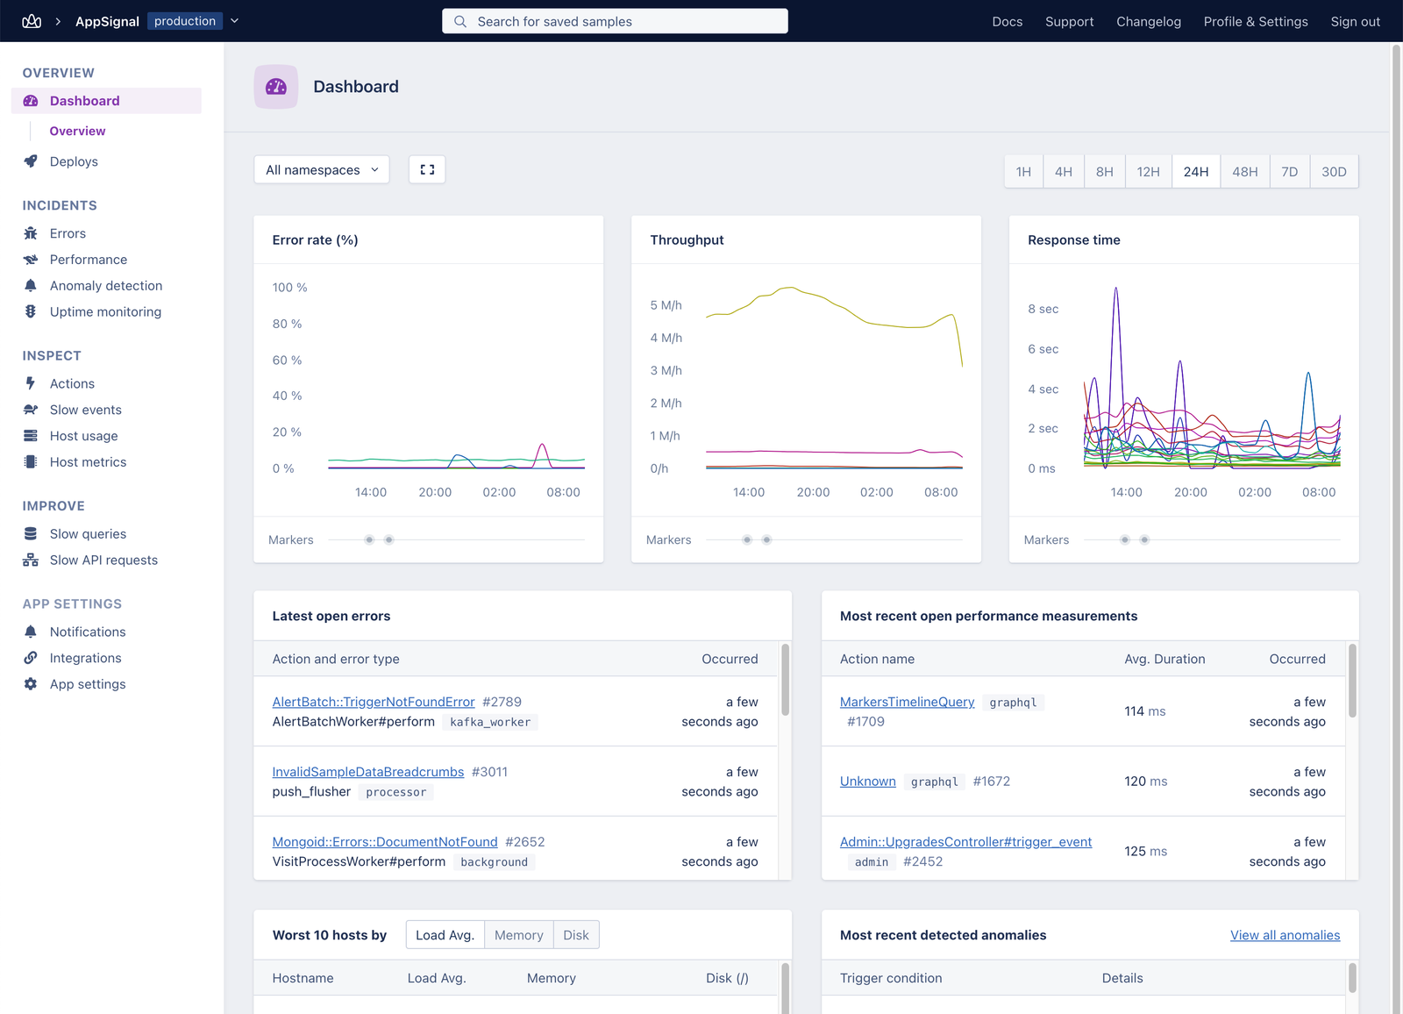The height and width of the screenshot is (1014, 1403).
Task: Open Profile & Settings
Action: (x=1256, y=21)
